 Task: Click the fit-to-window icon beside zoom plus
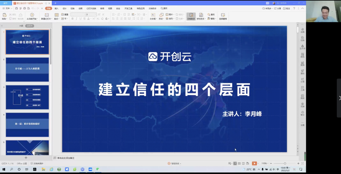pyautogui.click(x=302, y=163)
